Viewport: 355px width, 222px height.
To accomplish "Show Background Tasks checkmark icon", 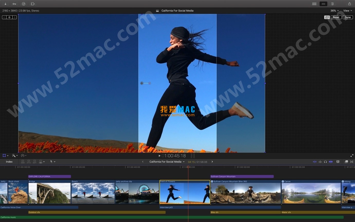I will [x=24, y=4].
